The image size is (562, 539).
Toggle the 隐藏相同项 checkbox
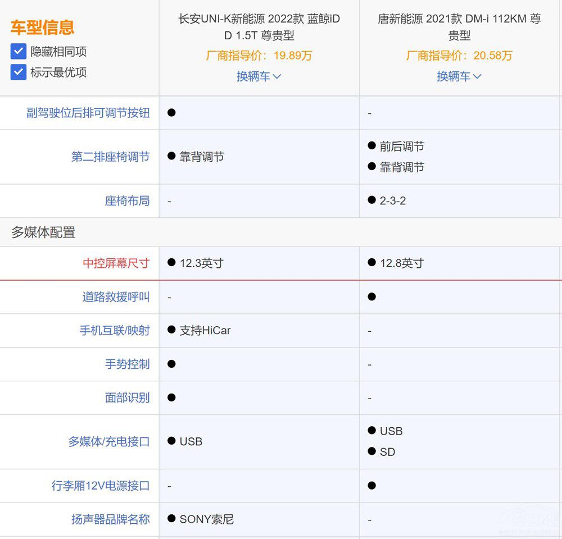(19, 52)
